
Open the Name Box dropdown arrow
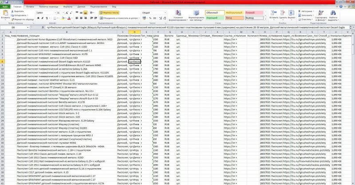(28, 28)
